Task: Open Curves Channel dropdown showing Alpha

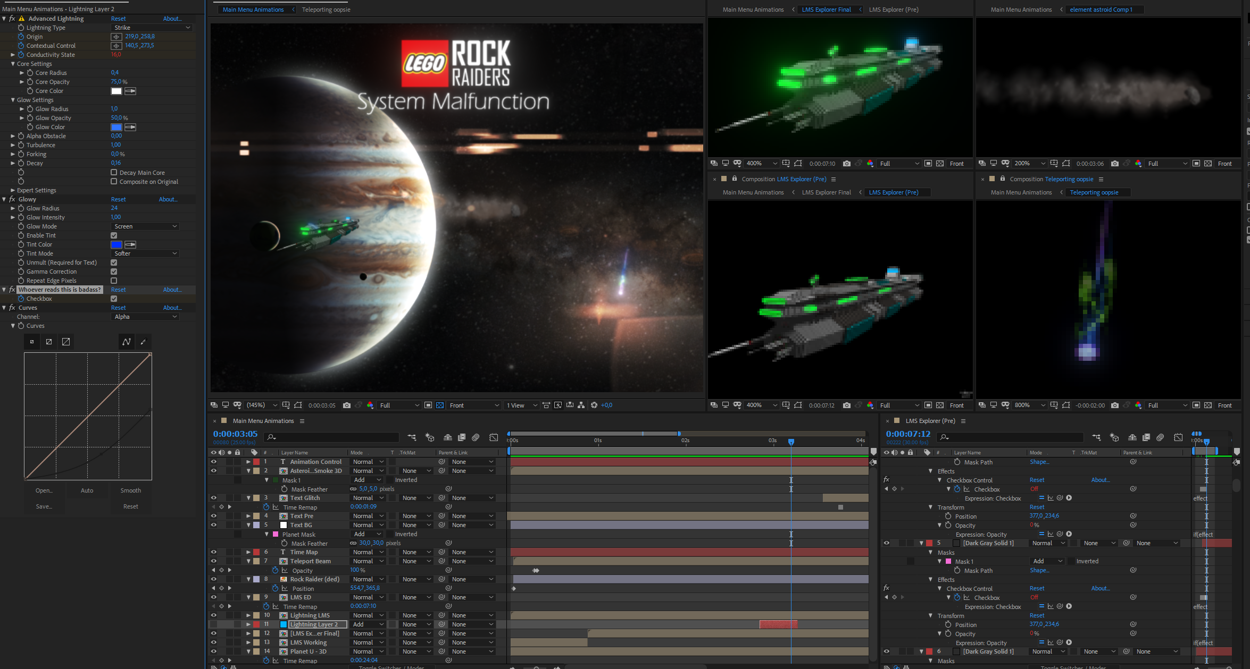Action: point(145,317)
